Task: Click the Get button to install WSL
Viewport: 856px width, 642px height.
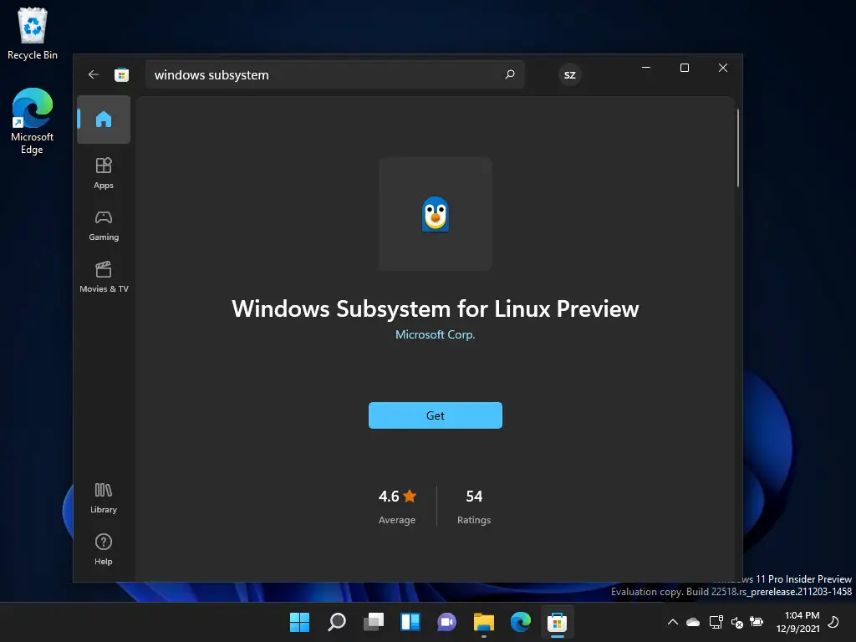Action: coord(435,415)
